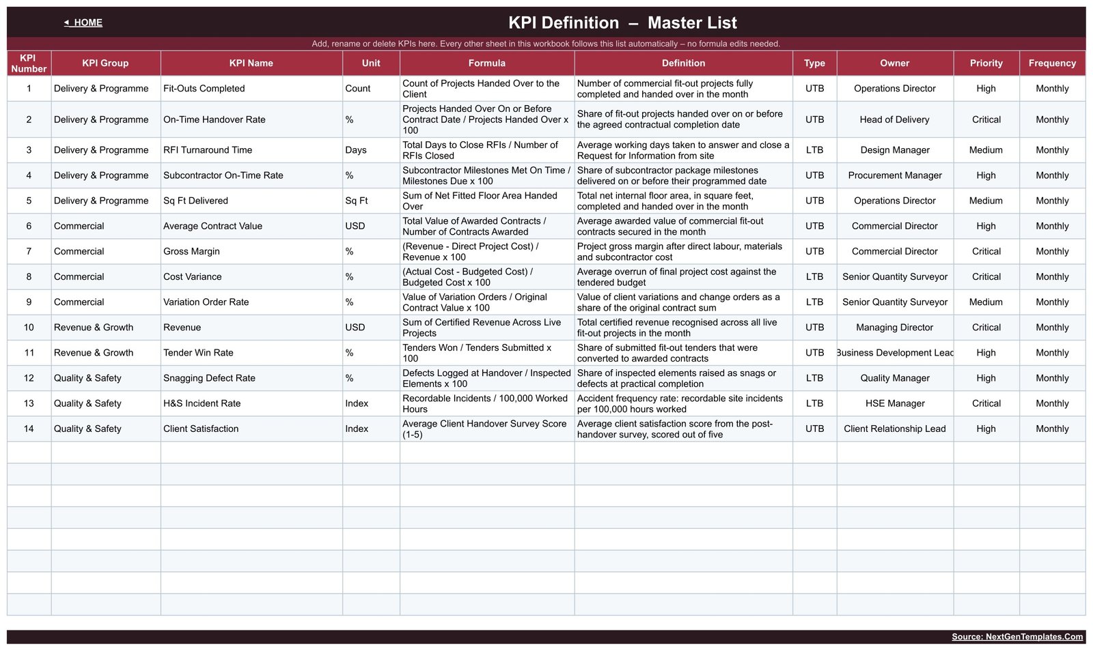Select formula 'Recordable Incidents / 100,000 Worked Hours'

click(x=487, y=403)
